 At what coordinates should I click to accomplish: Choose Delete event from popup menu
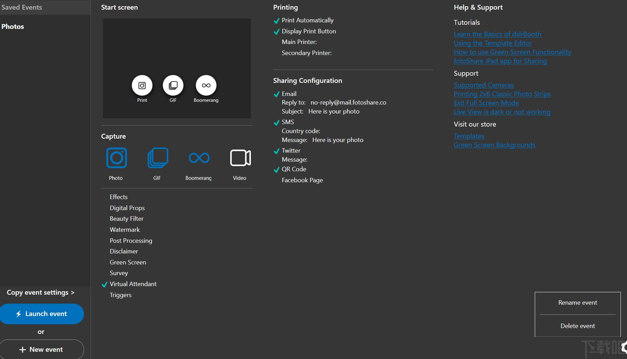[577, 326]
